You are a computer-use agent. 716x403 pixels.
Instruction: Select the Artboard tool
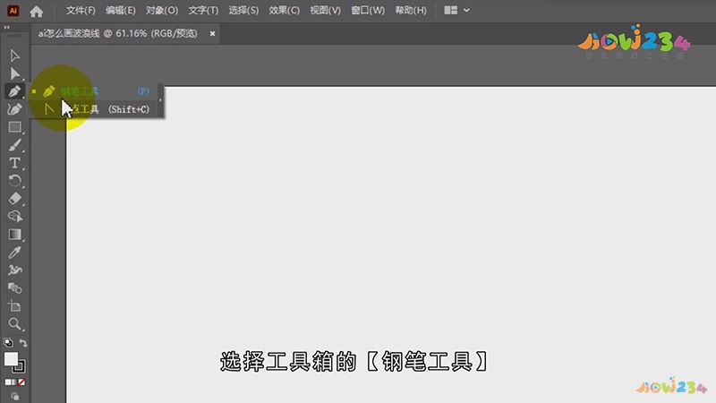[14, 306]
